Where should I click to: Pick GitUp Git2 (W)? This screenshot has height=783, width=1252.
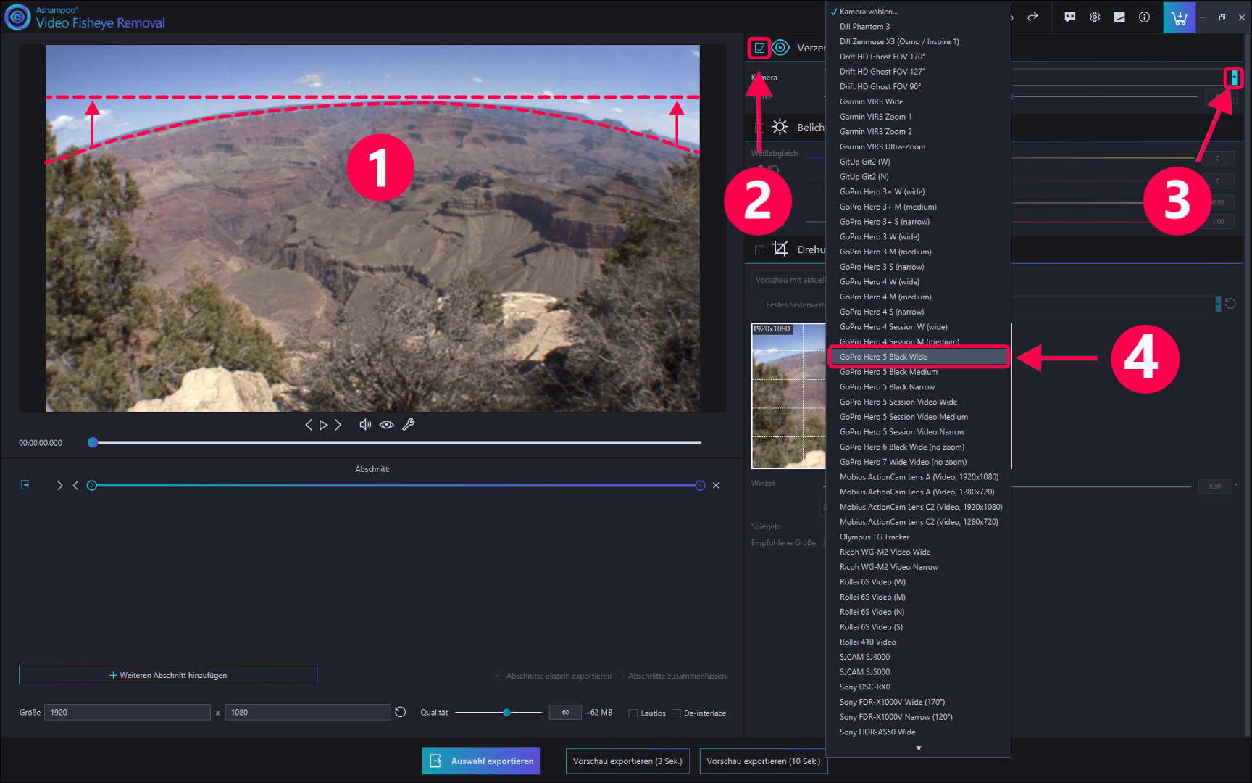919,162
